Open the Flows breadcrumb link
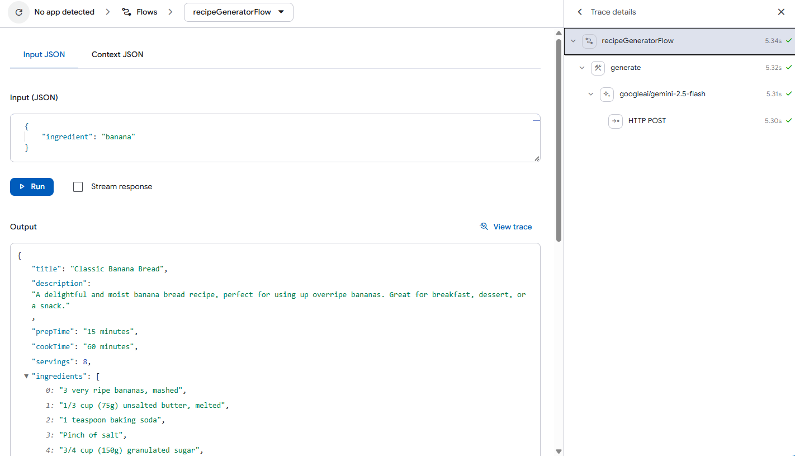795x456 pixels. (146, 12)
